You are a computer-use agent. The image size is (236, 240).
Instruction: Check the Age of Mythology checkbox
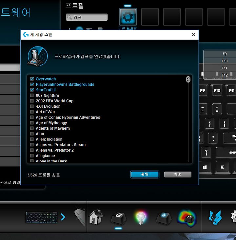click(32, 123)
